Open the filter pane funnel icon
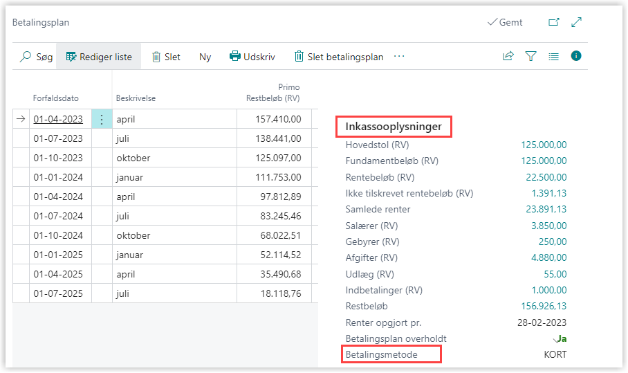Viewport: 628px width, 373px height. pos(530,57)
